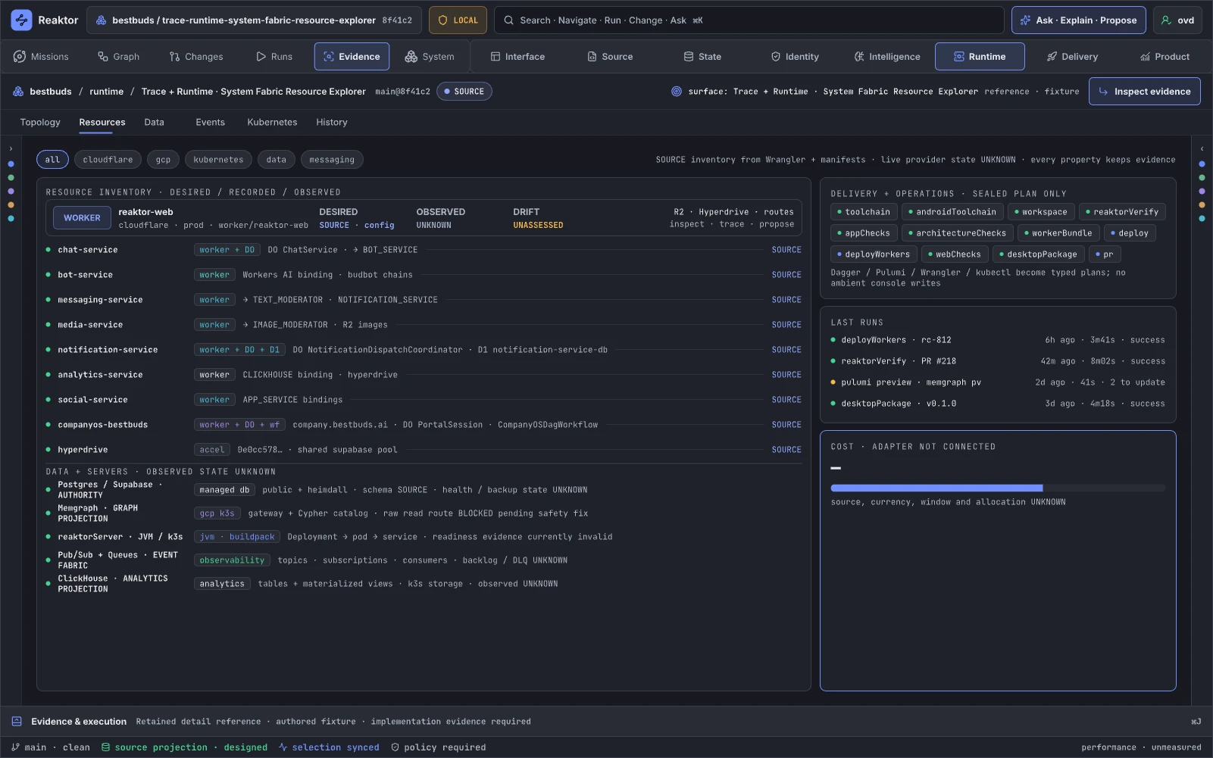Image resolution: width=1213 pixels, height=758 pixels.
Task: Open SOURCE link for hyperdrive row
Action: [x=786, y=450]
